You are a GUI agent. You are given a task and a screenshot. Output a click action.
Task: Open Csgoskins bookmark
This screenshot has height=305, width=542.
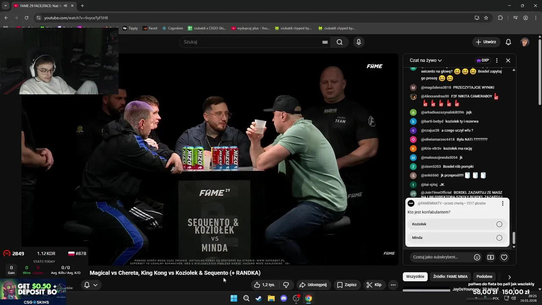(x=172, y=28)
